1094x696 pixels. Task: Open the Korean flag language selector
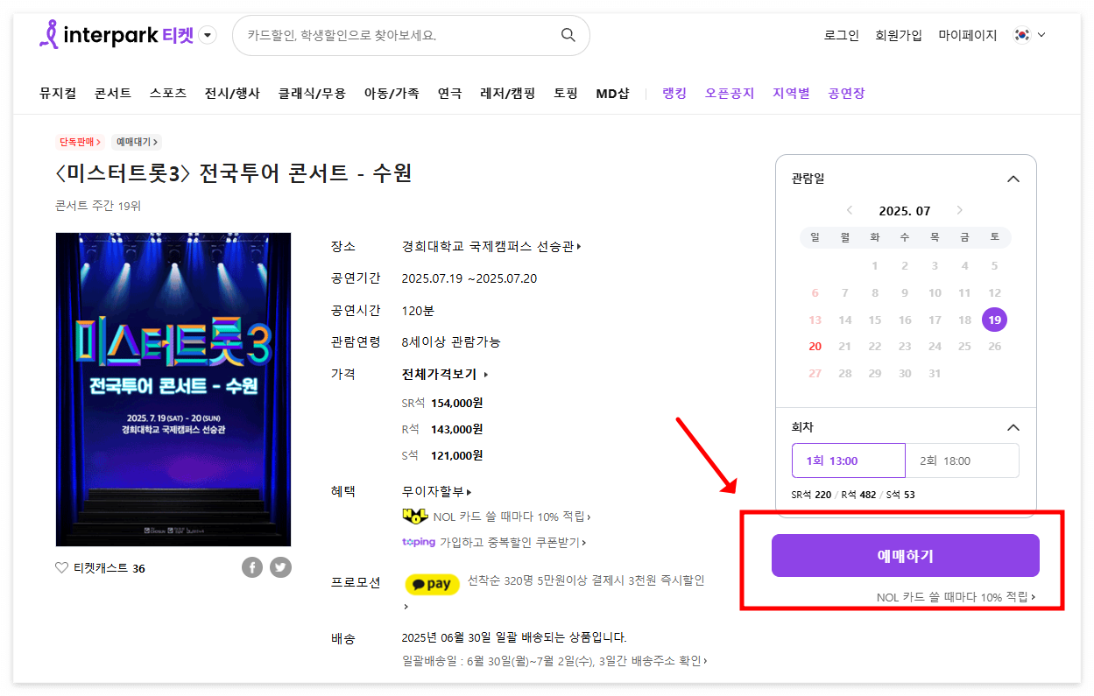point(1030,35)
